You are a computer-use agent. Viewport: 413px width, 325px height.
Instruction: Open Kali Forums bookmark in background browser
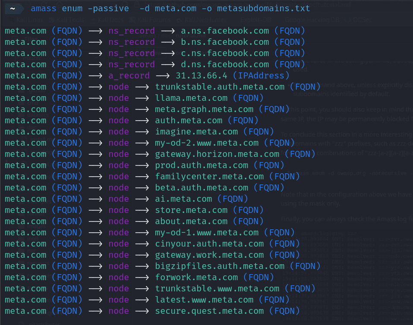coord(150,20)
